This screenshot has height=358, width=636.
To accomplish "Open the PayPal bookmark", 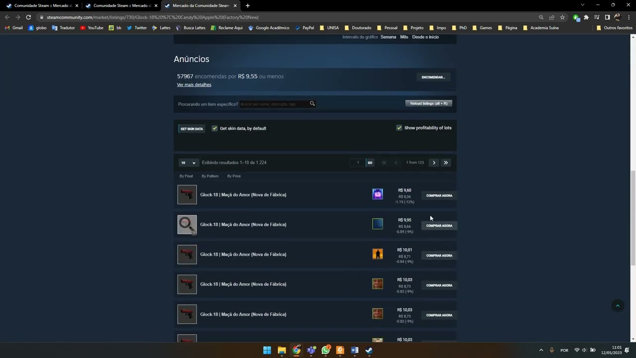I will click(305, 28).
